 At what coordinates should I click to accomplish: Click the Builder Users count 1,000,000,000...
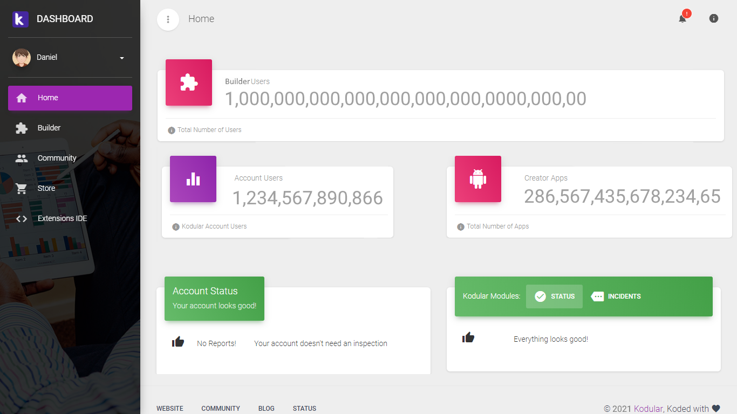[x=405, y=99]
